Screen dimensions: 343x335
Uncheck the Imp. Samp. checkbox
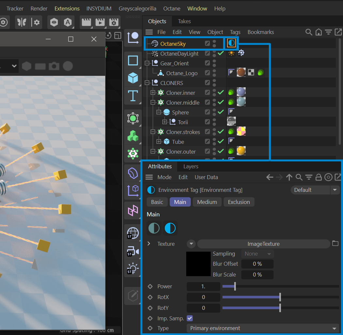[189, 318]
